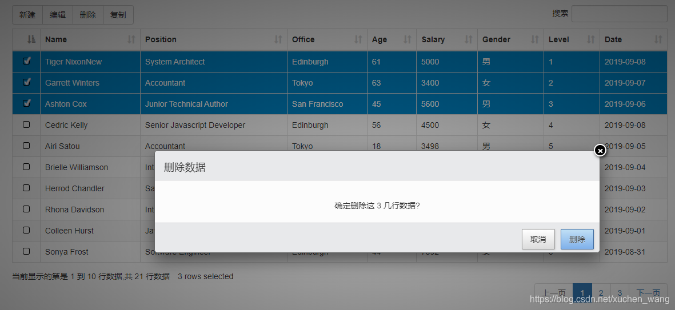The width and height of the screenshot is (675, 310).
Task: Check the Rhona Davidson row checkbox
Action: 26,209
